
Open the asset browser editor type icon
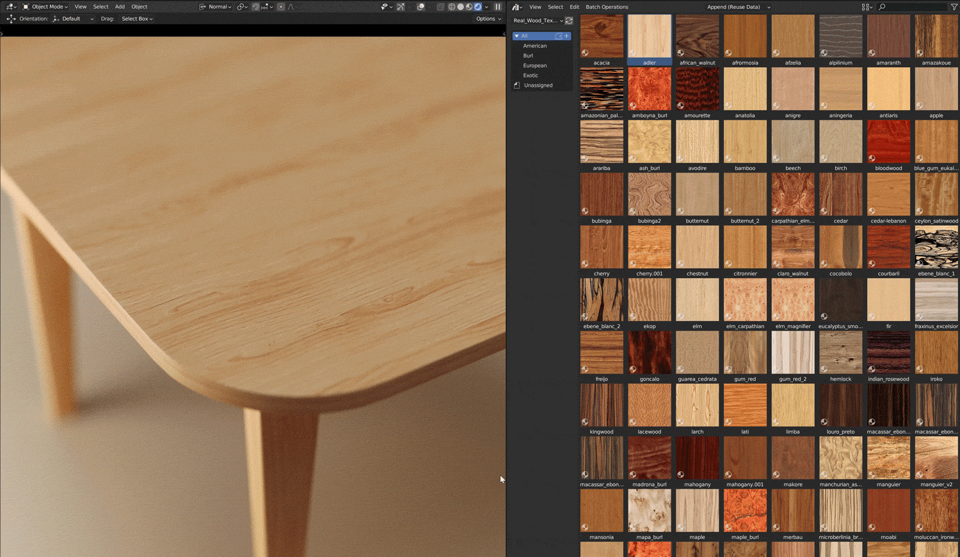(x=516, y=7)
